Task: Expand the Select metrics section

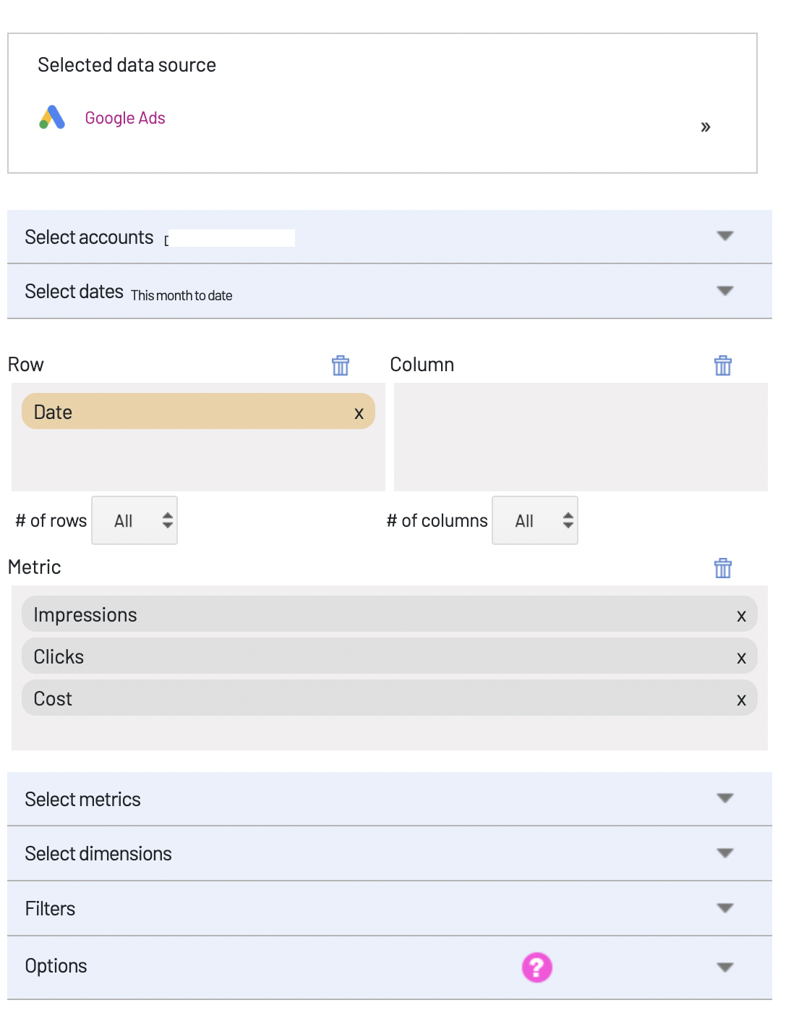Action: (725, 799)
